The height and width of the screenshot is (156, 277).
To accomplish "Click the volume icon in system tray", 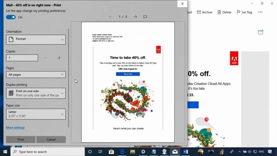I will click(x=249, y=152).
